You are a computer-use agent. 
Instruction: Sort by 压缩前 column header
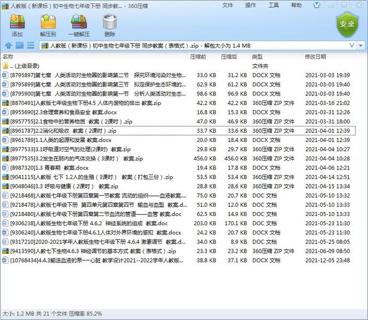pos(204,56)
